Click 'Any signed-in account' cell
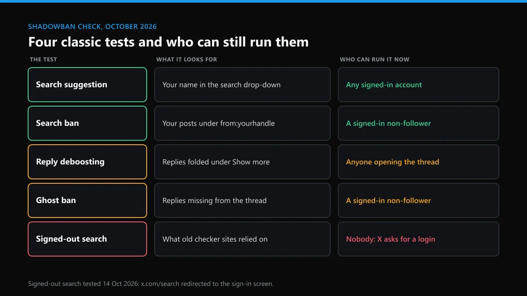This screenshot has height=296, width=527. click(x=419, y=85)
